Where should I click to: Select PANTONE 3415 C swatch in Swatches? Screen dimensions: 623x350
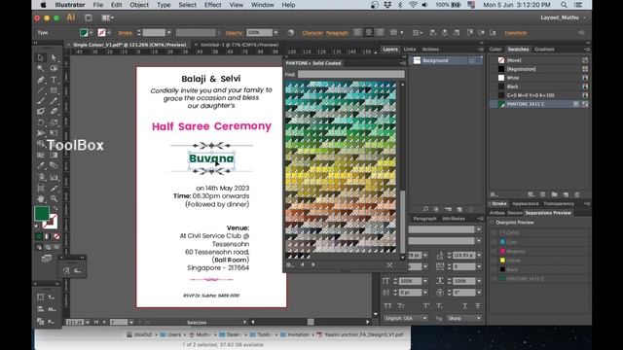(x=539, y=104)
